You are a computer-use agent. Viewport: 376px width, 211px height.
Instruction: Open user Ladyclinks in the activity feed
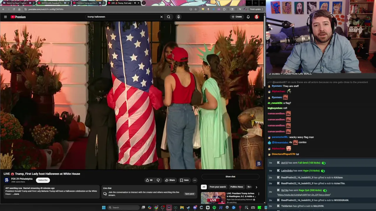(x=287, y=171)
